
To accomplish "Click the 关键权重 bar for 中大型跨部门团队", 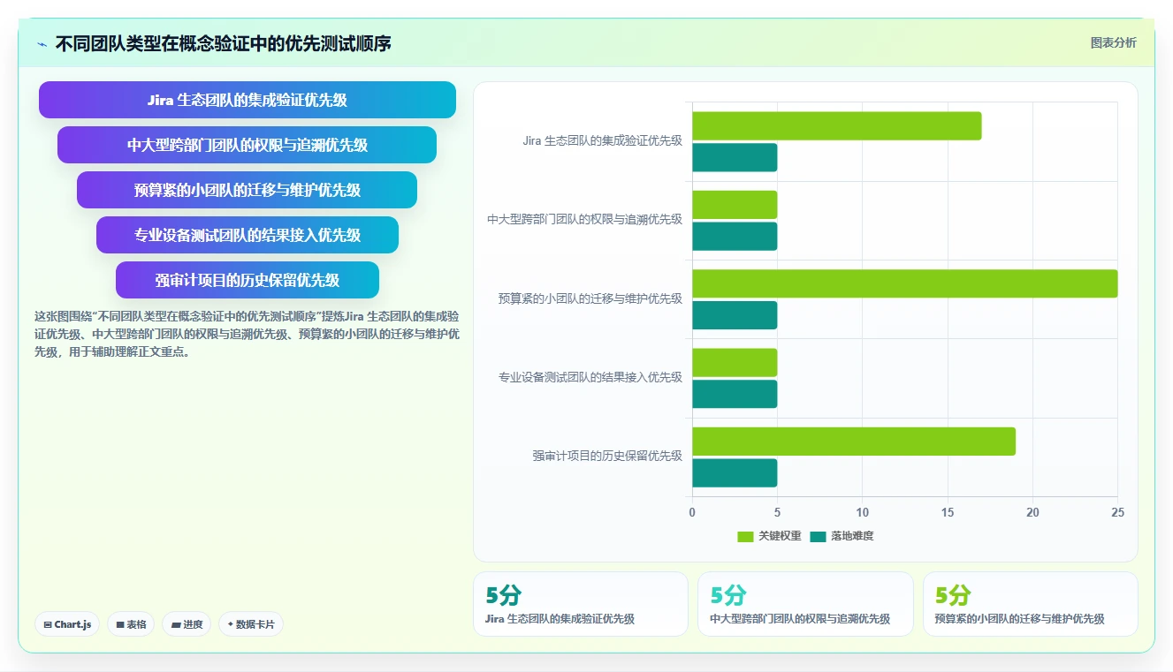I will coord(735,205).
